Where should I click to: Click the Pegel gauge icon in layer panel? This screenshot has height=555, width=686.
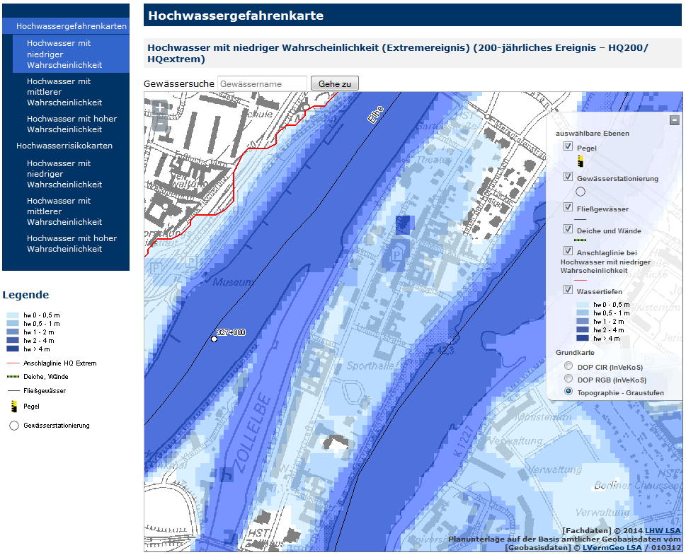click(x=580, y=161)
